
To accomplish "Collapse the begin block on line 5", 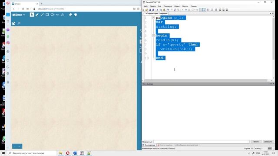I will tap(153, 36).
